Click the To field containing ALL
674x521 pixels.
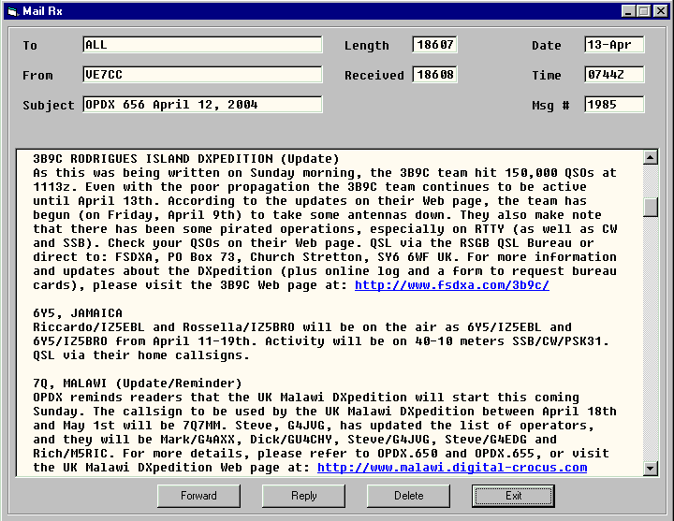pyautogui.click(x=201, y=45)
